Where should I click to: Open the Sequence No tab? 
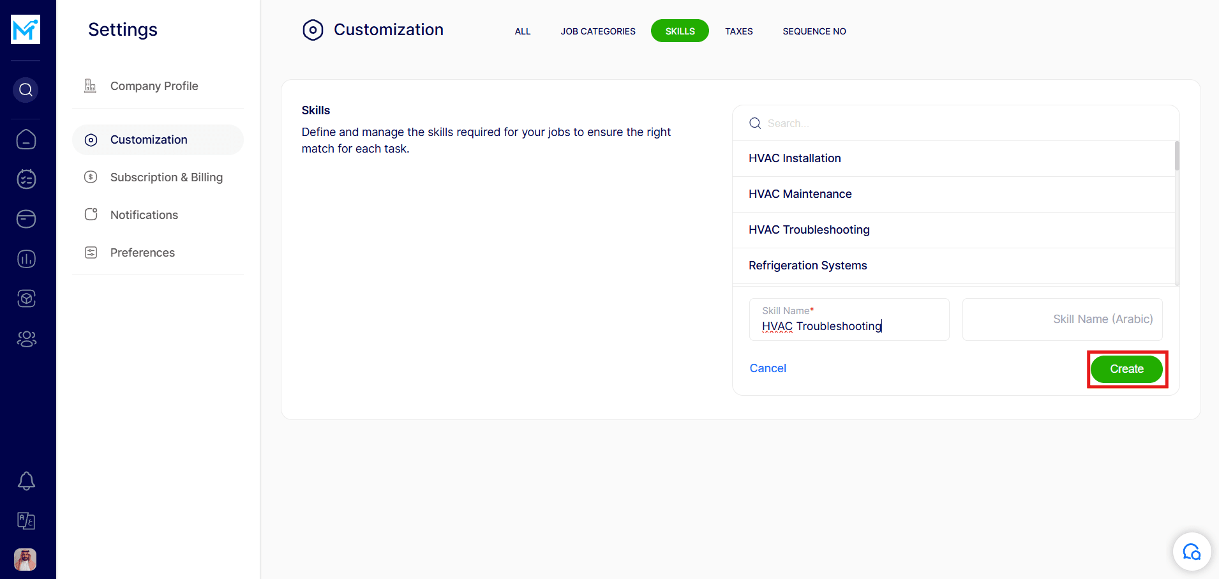pos(814,31)
